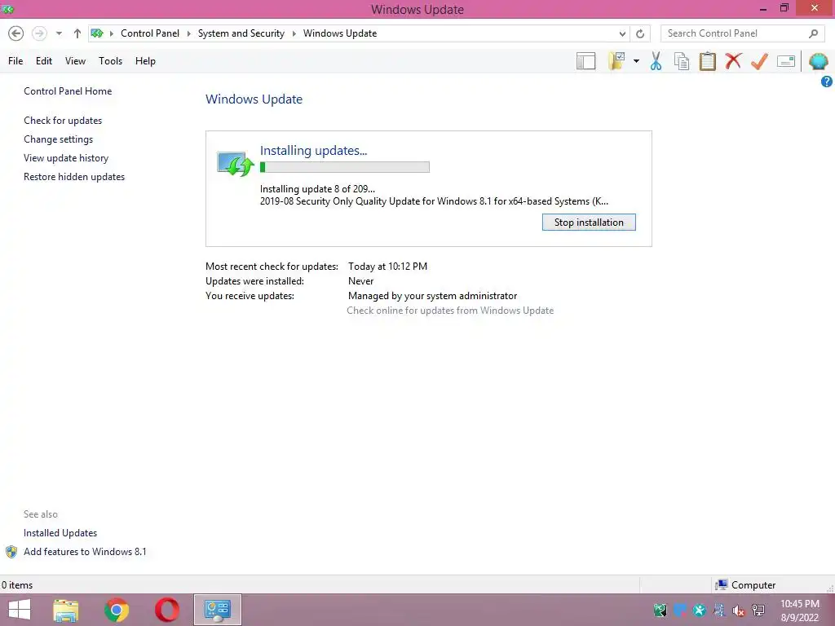Click the pane layout toolbar icon
The width and height of the screenshot is (835, 626).
pos(585,61)
